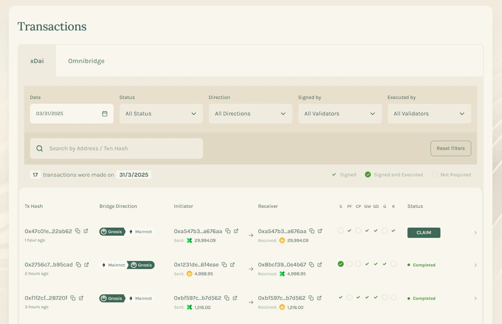
Task: Open the All Directions dropdown
Action: [250, 114]
